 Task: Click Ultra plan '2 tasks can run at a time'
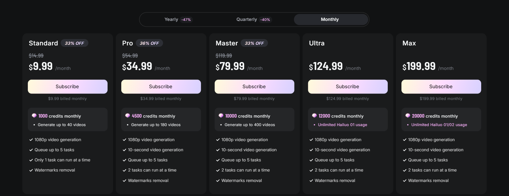coord(339,170)
